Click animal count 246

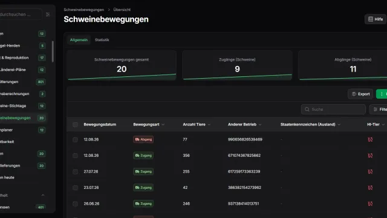tap(186, 203)
